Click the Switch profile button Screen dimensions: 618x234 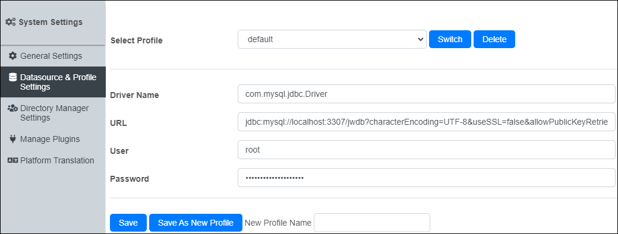(x=450, y=39)
